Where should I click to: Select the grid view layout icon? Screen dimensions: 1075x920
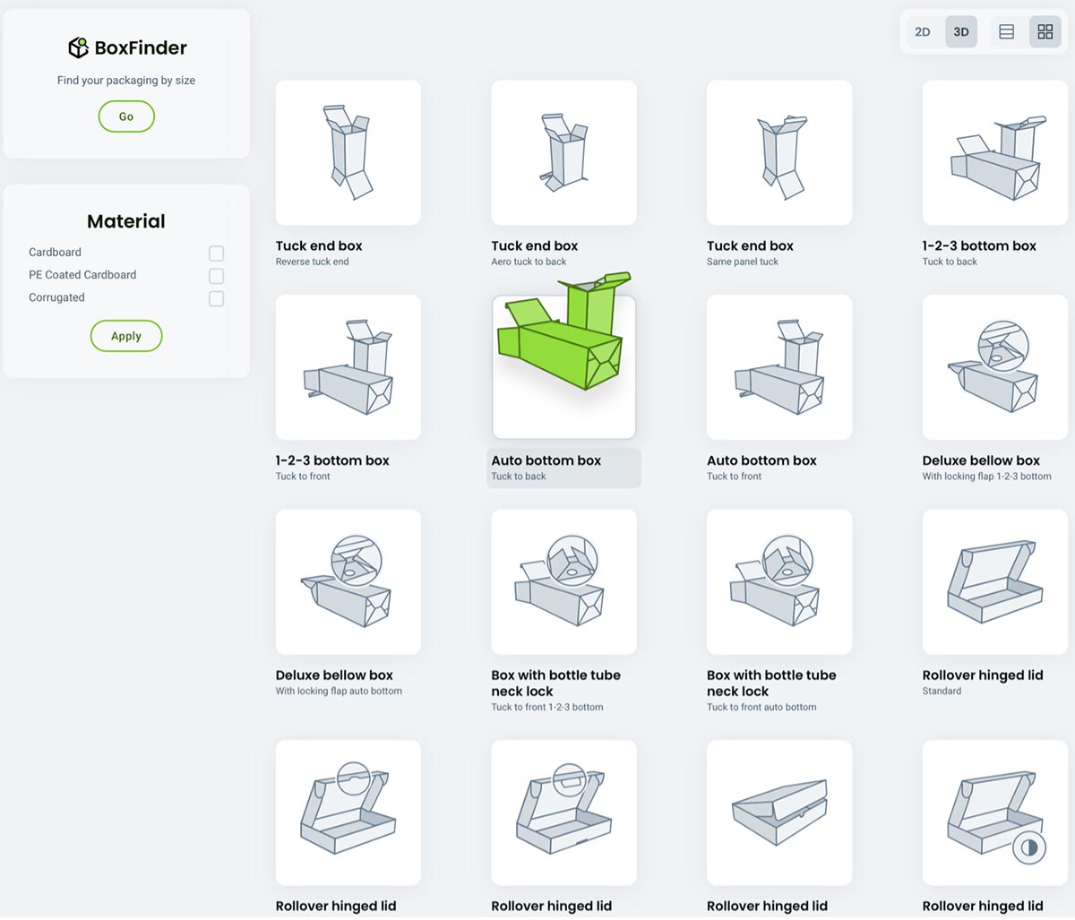(1045, 31)
